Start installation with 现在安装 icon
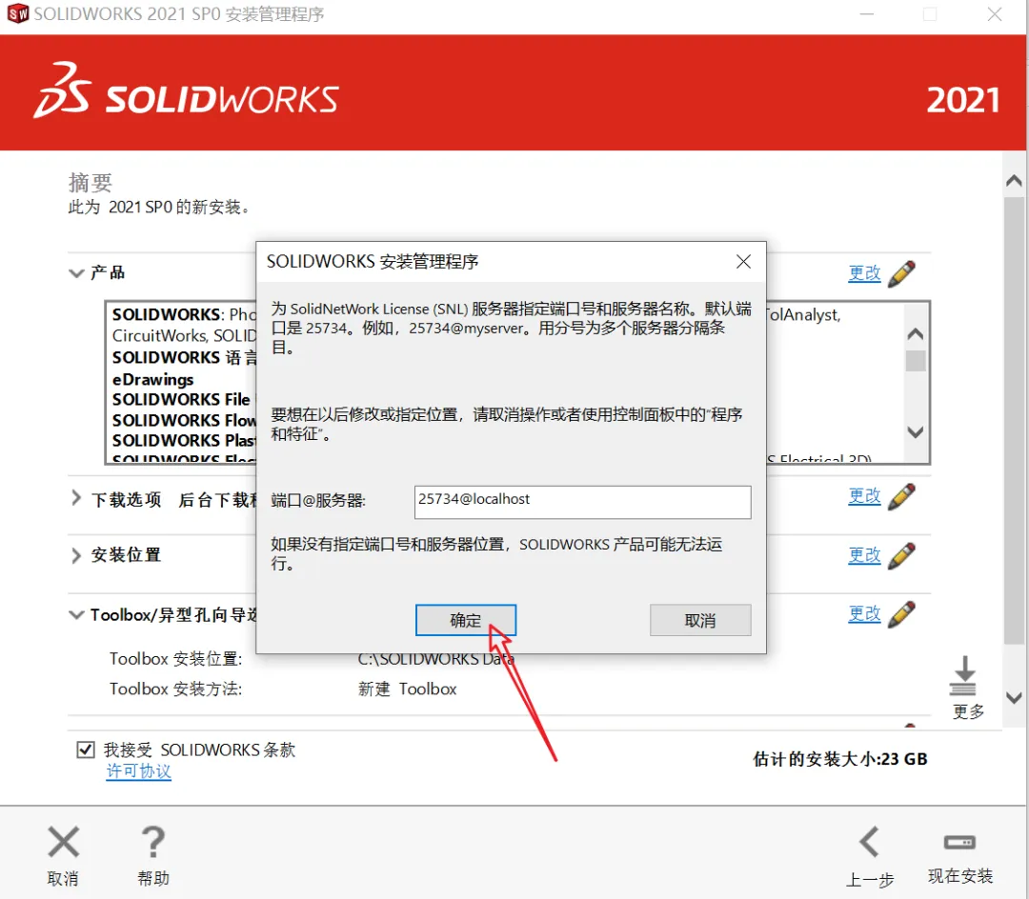Image resolution: width=1029 pixels, height=899 pixels. pyautogui.click(x=960, y=842)
